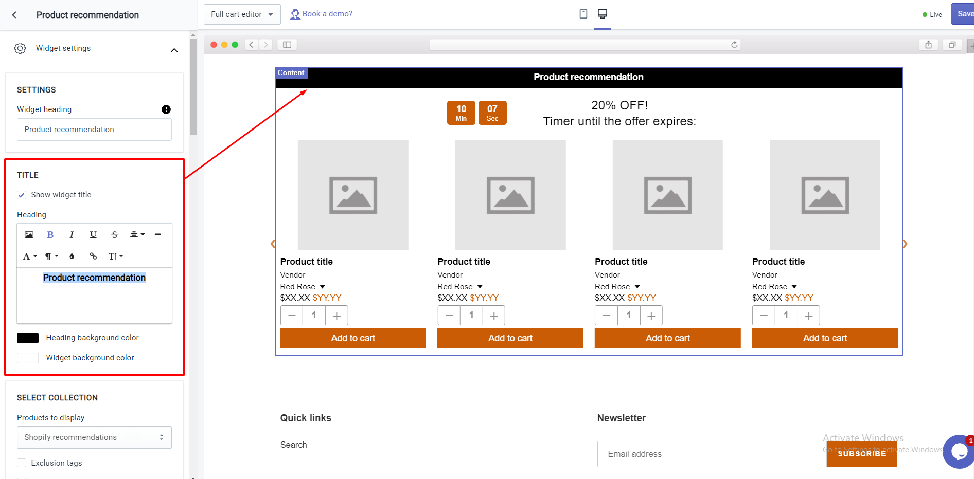The width and height of the screenshot is (974, 479).
Task: Increase first product quantity
Action: pyautogui.click(x=337, y=316)
